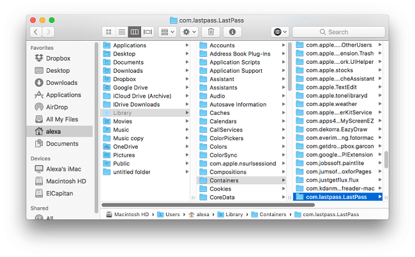The width and height of the screenshot is (415, 257).
Task: Expand the Calendars folder arrow
Action: 283,121
